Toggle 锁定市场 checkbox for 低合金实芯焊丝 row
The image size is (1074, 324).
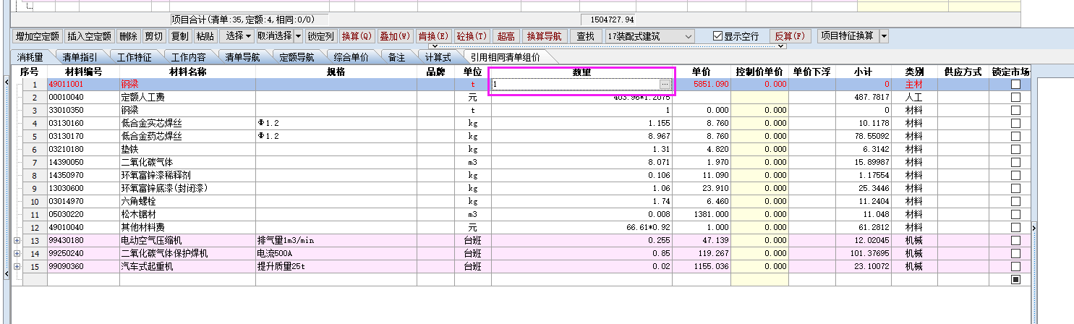[1015, 124]
